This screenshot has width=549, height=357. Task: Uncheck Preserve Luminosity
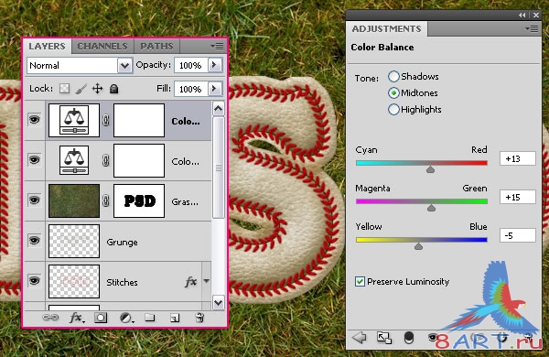tap(360, 281)
